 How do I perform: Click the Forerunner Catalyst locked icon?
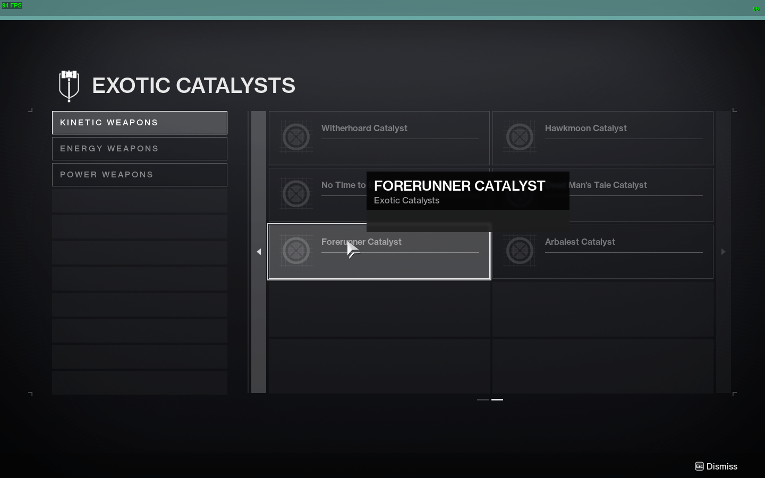click(x=296, y=251)
